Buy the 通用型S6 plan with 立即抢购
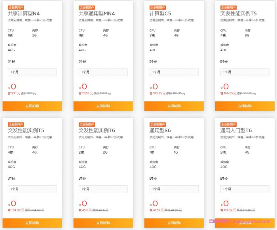Viewport: 277px width, 230px height. [x=174, y=223]
